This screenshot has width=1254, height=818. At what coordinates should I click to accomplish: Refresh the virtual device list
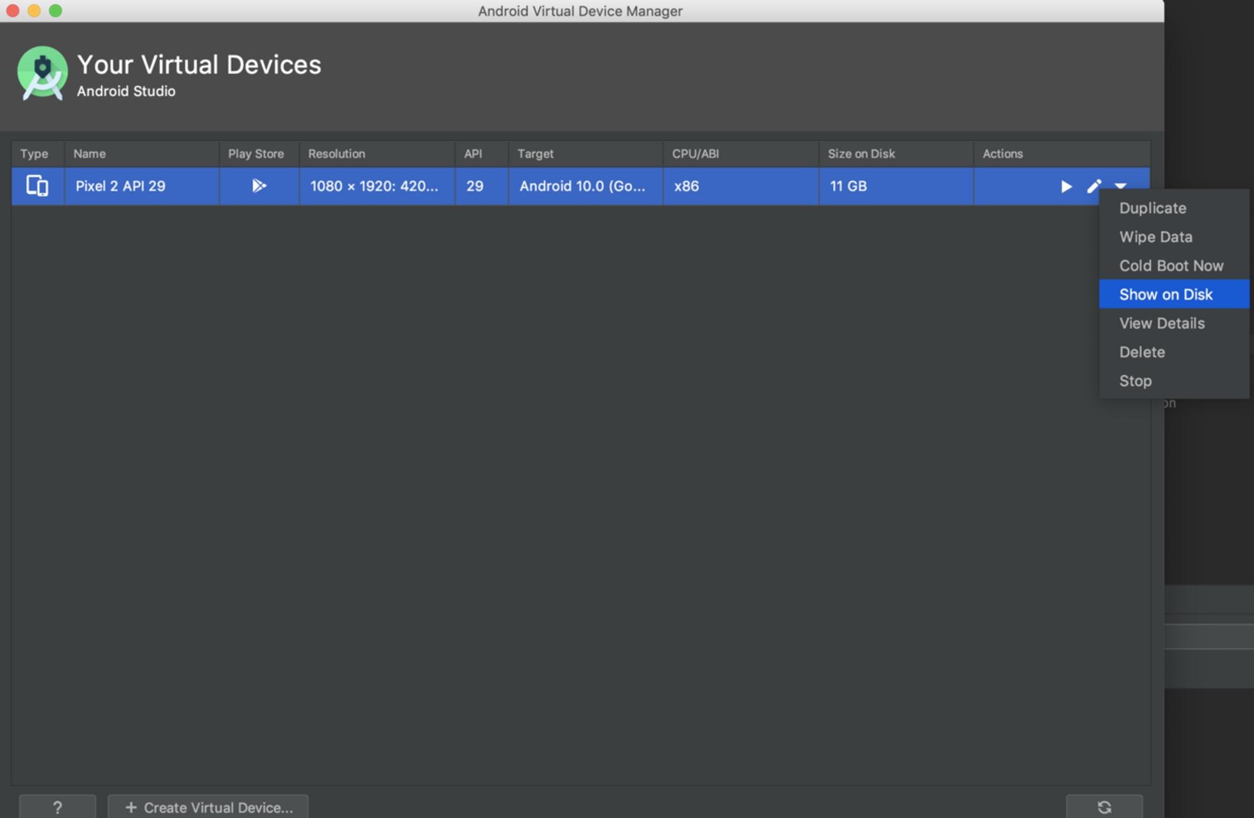[x=1104, y=807]
